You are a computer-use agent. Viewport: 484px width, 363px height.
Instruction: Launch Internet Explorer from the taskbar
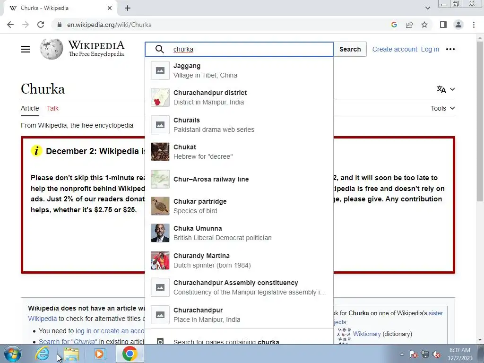[42, 354]
